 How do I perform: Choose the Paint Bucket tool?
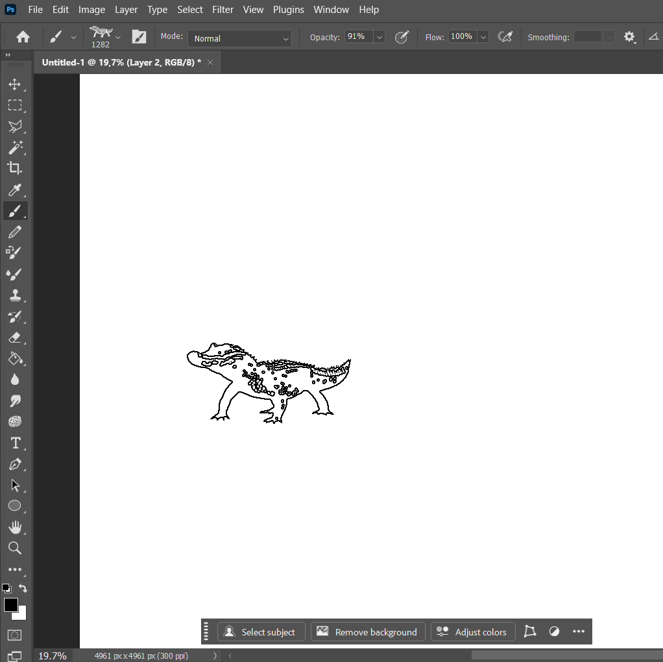[15, 358]
